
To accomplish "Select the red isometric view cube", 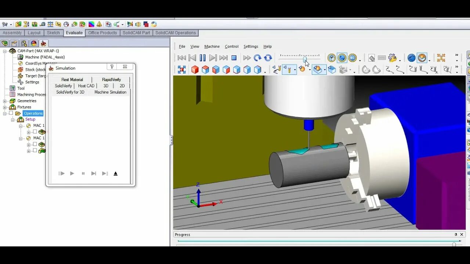I will coord(195,69).
